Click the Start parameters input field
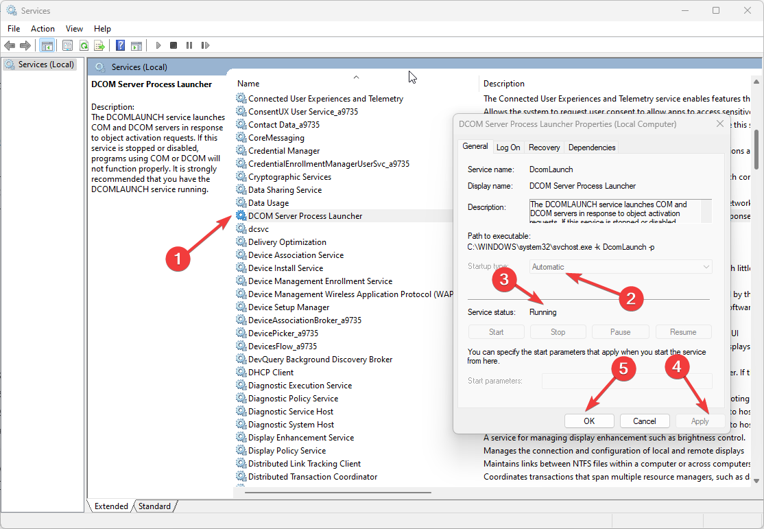 point(627,381)
